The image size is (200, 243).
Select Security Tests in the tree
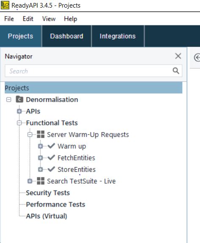point(48,193)
